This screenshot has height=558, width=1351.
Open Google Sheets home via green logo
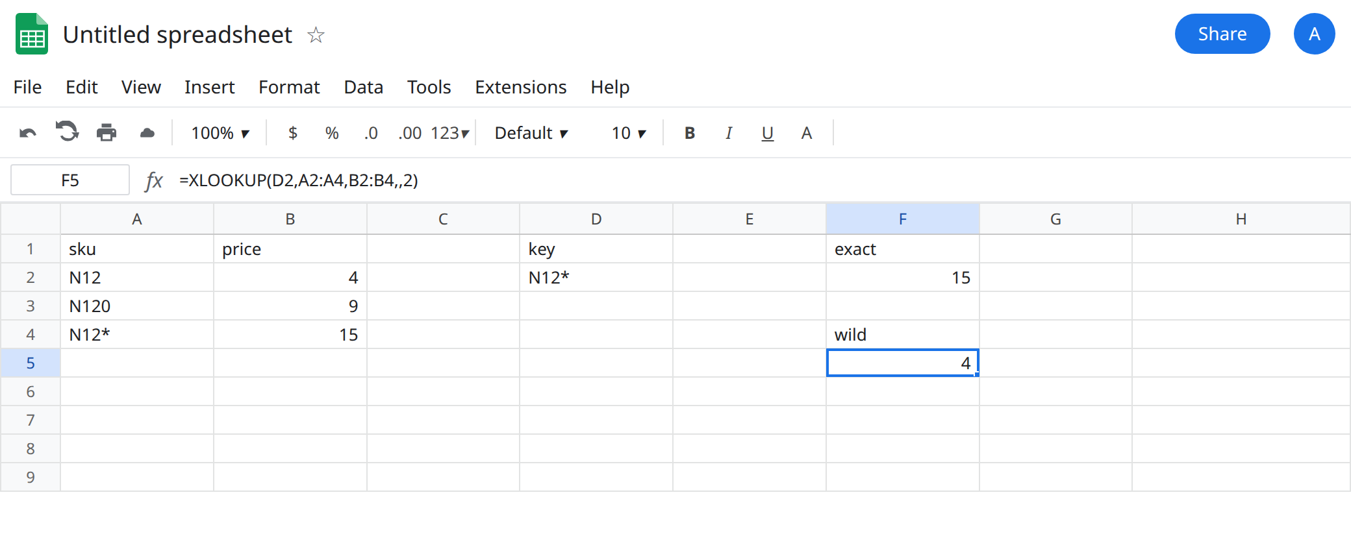(x=32, y=34)
